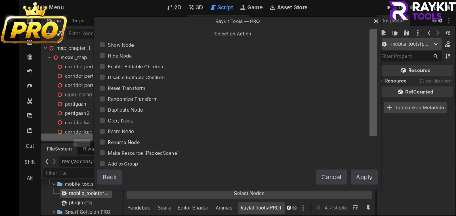Click the save resource floppy icon
Screen dimensions: 456x216
(x=406, y=33)
